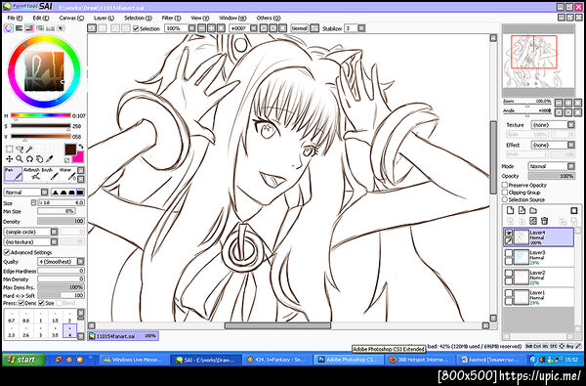Open the Window menu

pyautogui.click(x=232, y=18)
